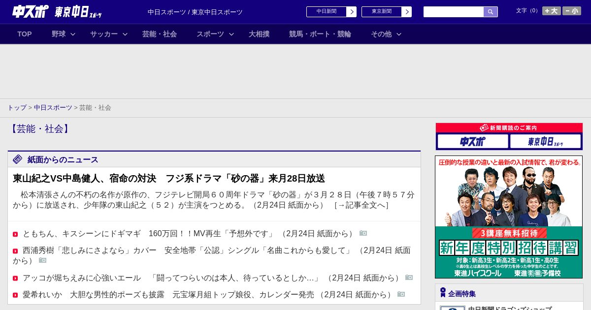Click the →記事全文へ link
The image size is (591, 310).
361,205
